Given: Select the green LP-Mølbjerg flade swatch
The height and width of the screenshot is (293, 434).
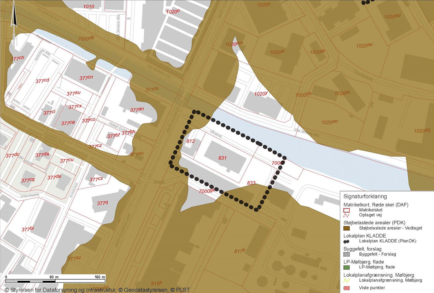Looking at the screenshot, I should [346, 267].
